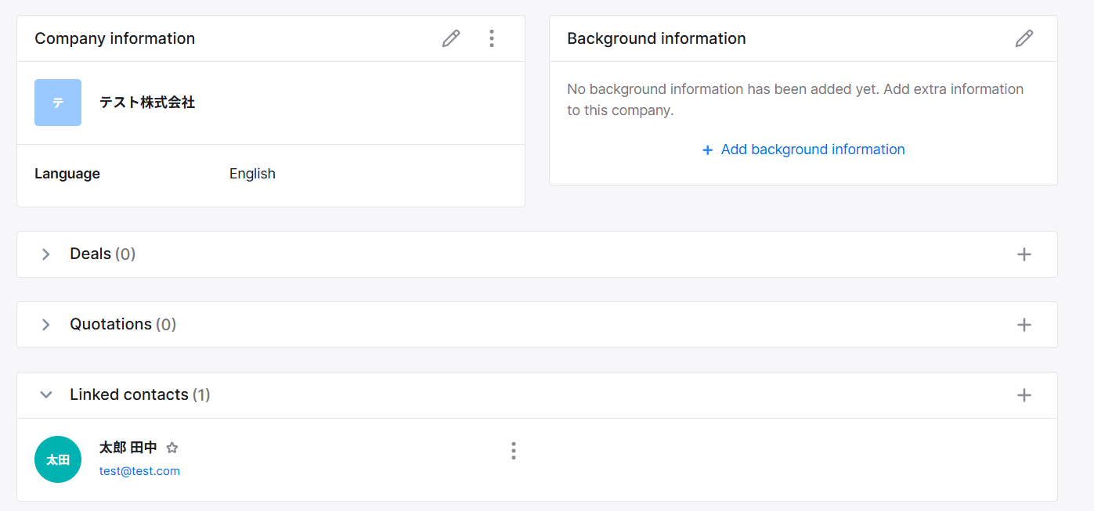The height and width of the screenshot is (511, 1094).
Task: Click the English language value
Action: pos(252,174)
